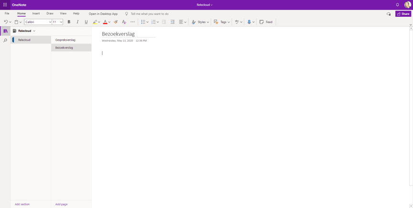Image resolution: width=413 pixels, height=208 pixels.
Task: Click the Share button
Action: tap(403, 14)
